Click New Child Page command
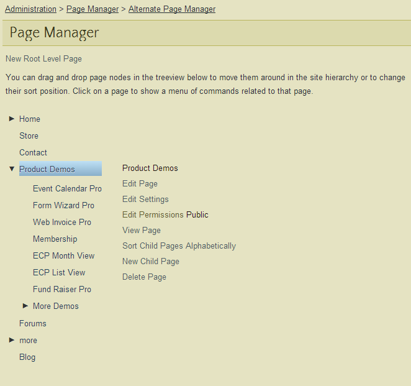 coord(151,262)
